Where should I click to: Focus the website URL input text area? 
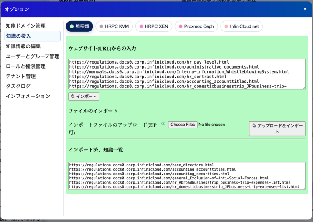pyautogui.click(x=186, y=74)
